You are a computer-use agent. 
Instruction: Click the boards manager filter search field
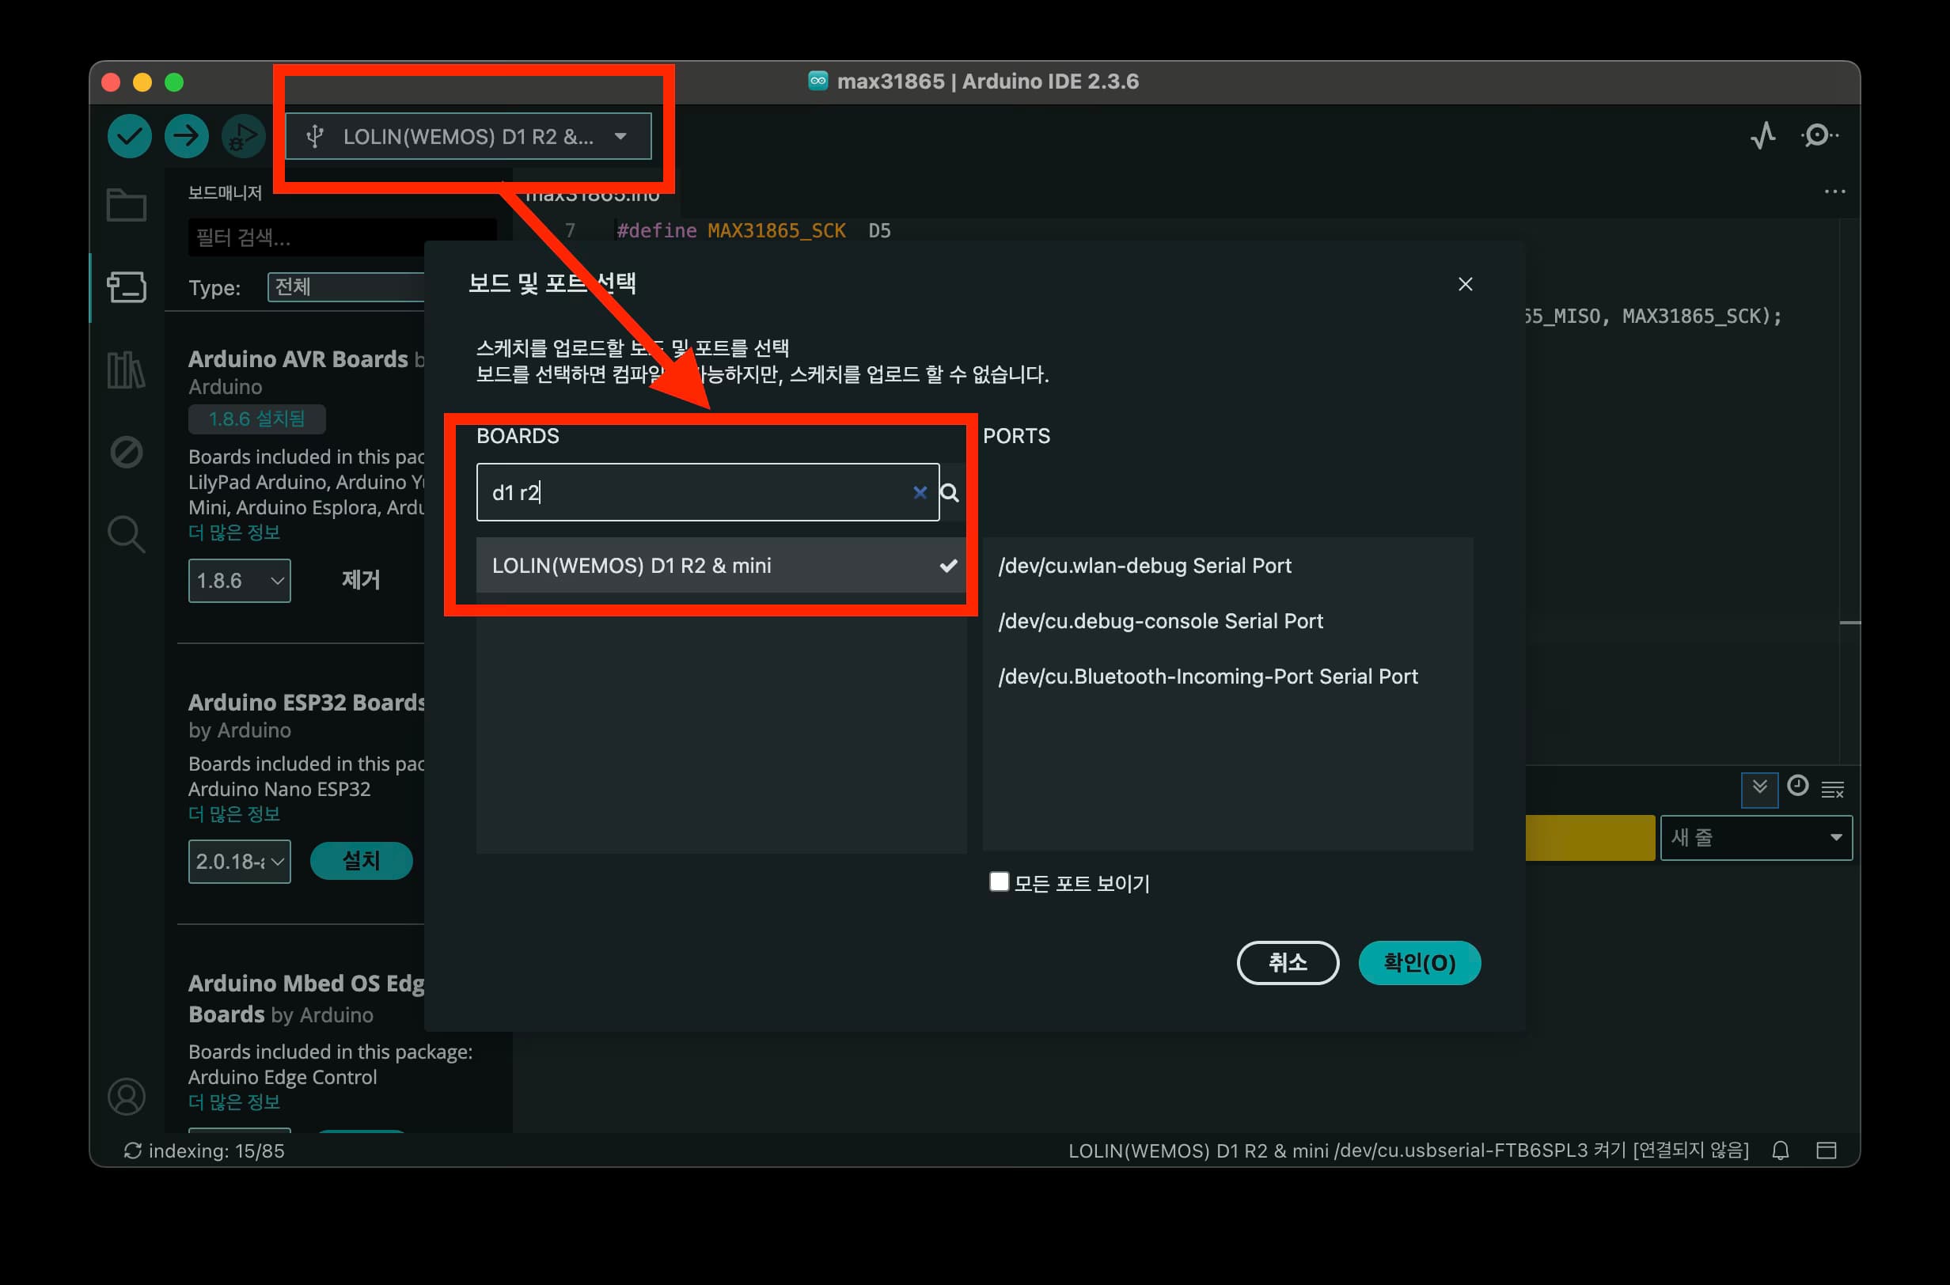coord(342,237)
